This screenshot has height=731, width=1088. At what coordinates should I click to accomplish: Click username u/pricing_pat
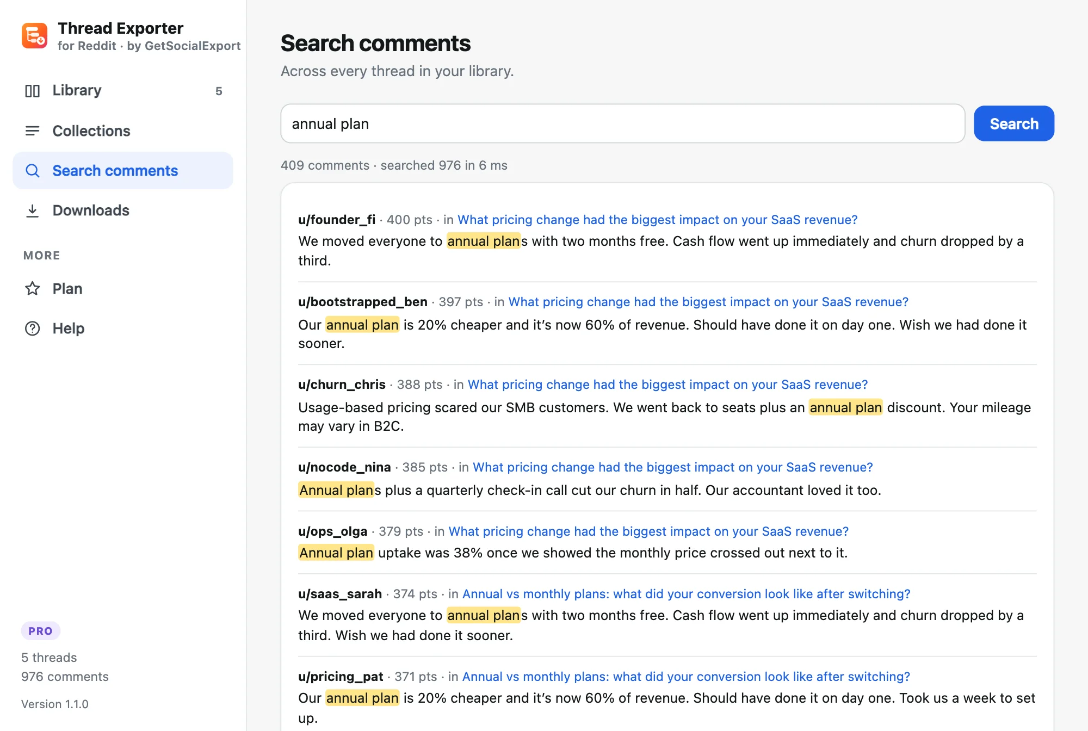pyautogui.click(x=341, y=677)
